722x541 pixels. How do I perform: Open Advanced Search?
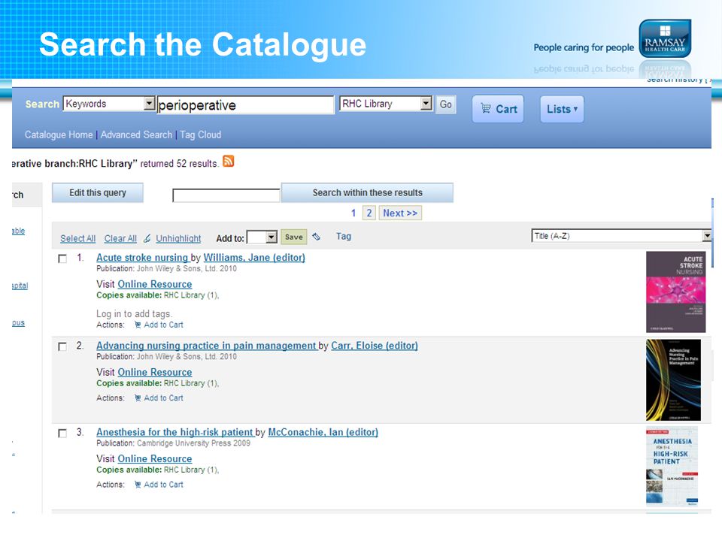pyautogui.click(x=136, y=134)
